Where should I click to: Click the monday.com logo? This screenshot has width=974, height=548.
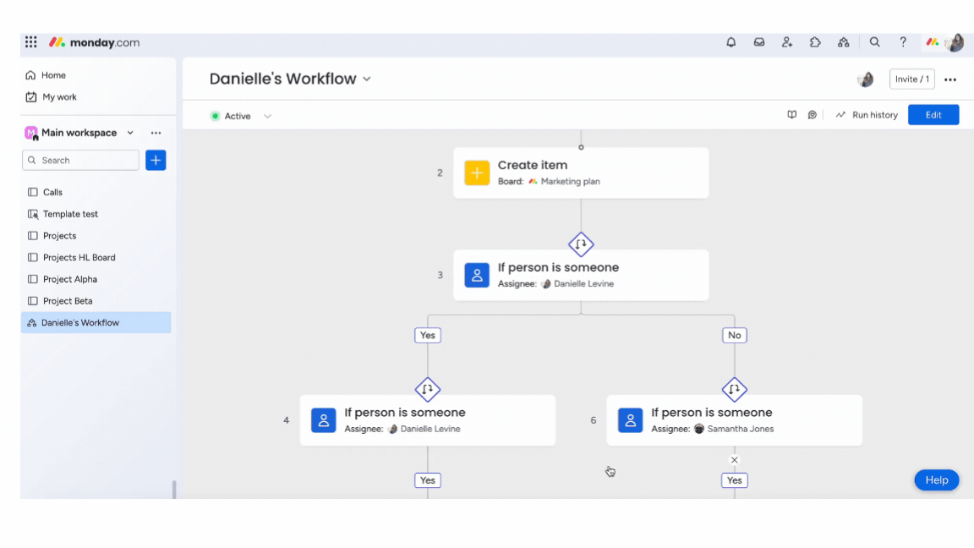click(95, 42)
